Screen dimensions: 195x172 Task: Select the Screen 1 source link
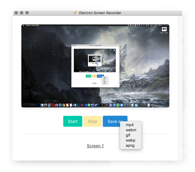click(95, 146)
